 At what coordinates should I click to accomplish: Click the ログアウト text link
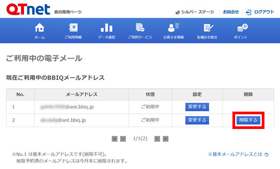click(264, 12)
